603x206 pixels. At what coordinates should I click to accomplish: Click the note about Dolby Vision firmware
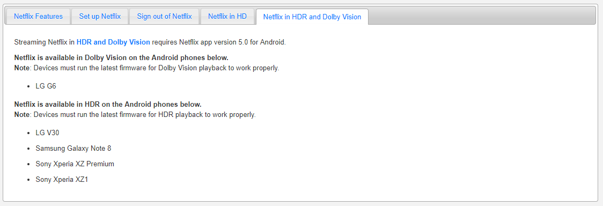tap(146, 69)
